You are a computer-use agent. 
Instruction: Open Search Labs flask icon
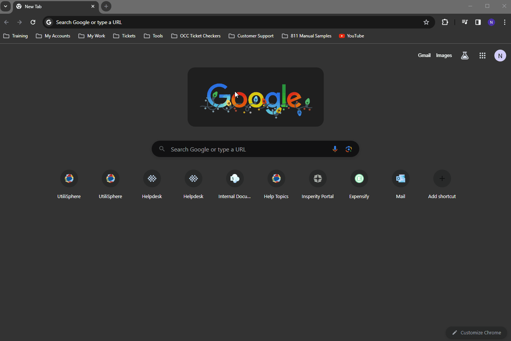tap(465, 56)
